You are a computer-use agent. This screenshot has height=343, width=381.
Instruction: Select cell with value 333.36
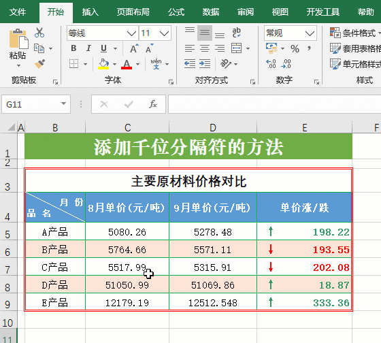click(304, 302)
